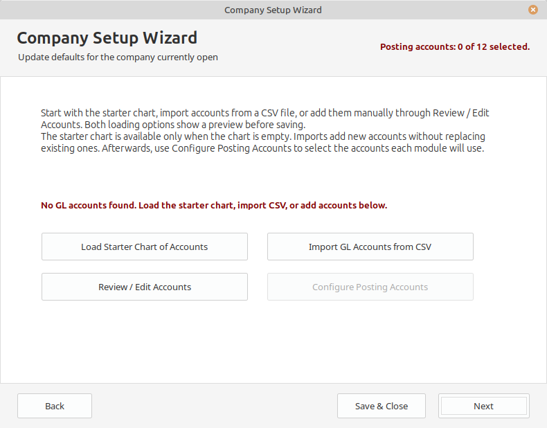Click the window title bar text

pyautogui.click(x=273, y=10)
